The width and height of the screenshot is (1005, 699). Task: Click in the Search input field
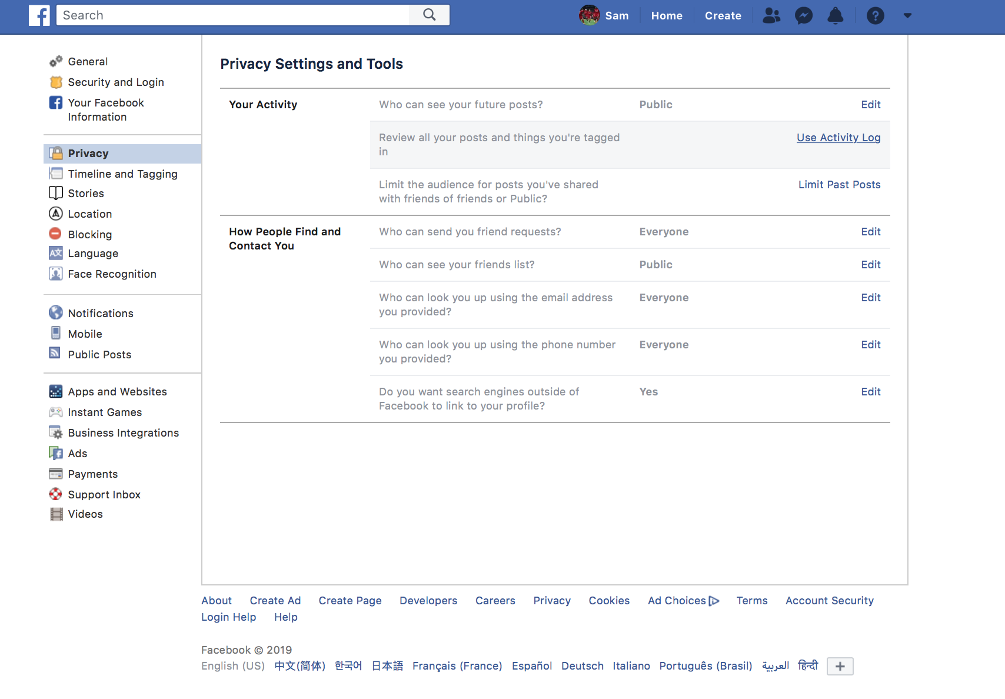coord(232,15)
